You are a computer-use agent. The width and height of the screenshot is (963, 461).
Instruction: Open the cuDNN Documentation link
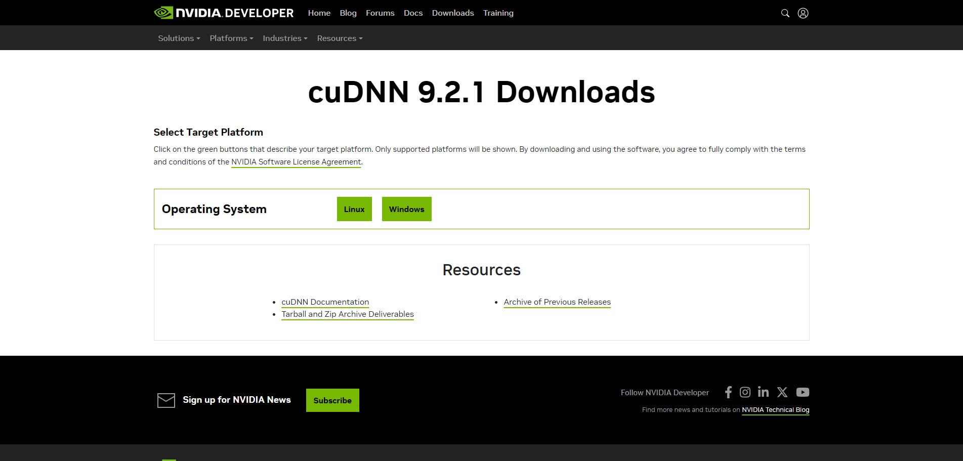pos(325,302)
